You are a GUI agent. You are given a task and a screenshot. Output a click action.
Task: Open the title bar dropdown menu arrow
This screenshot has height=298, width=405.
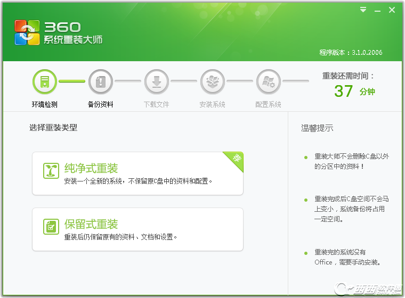tap(363, 10)
